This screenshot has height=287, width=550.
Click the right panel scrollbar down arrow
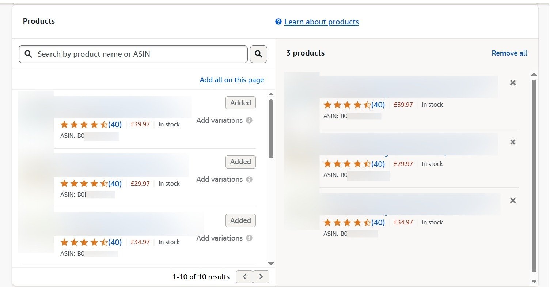point(534,282)
